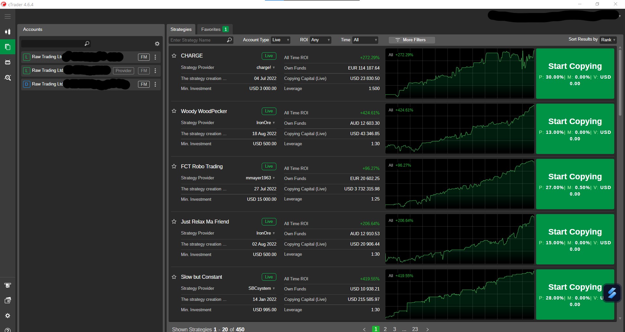Open three-dot menu of Provider account row
Image resolution: width=625 pixels, height=332 pixels.
pos(155,71)
